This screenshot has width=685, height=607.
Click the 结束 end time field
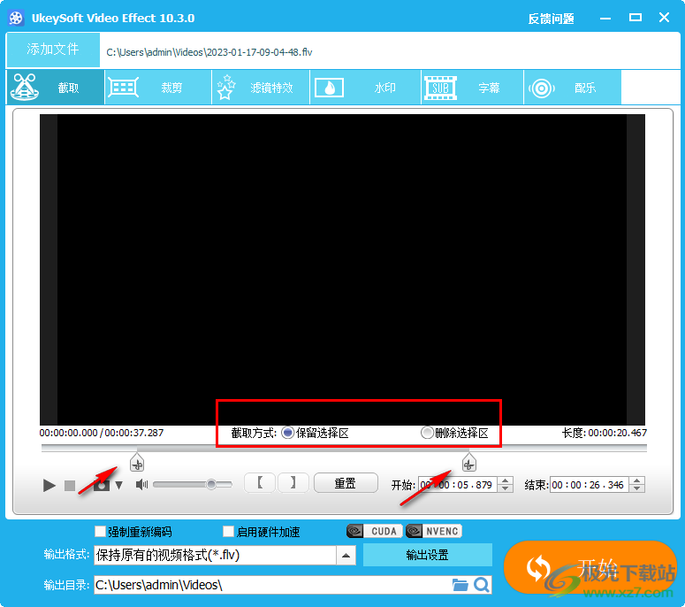(x=589, y=485)
